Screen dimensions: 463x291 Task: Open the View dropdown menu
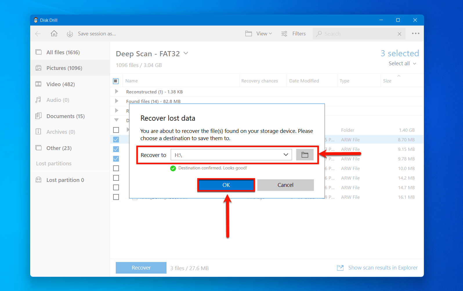tap(259, 34)
